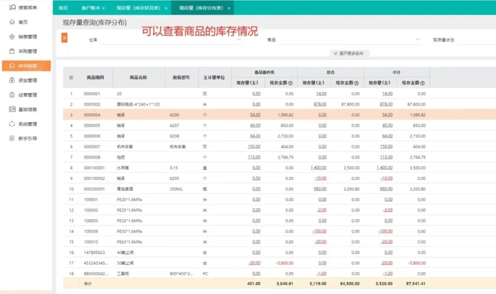Image resolution: width=496 pixels, height=294 pixels.
Task: Click the 现存量状态 input field
Action: [x=477, y=40]
